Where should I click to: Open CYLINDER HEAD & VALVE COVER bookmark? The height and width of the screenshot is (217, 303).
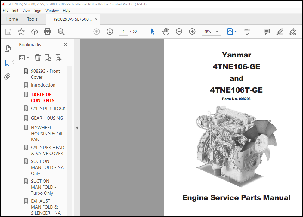(48, 150)
